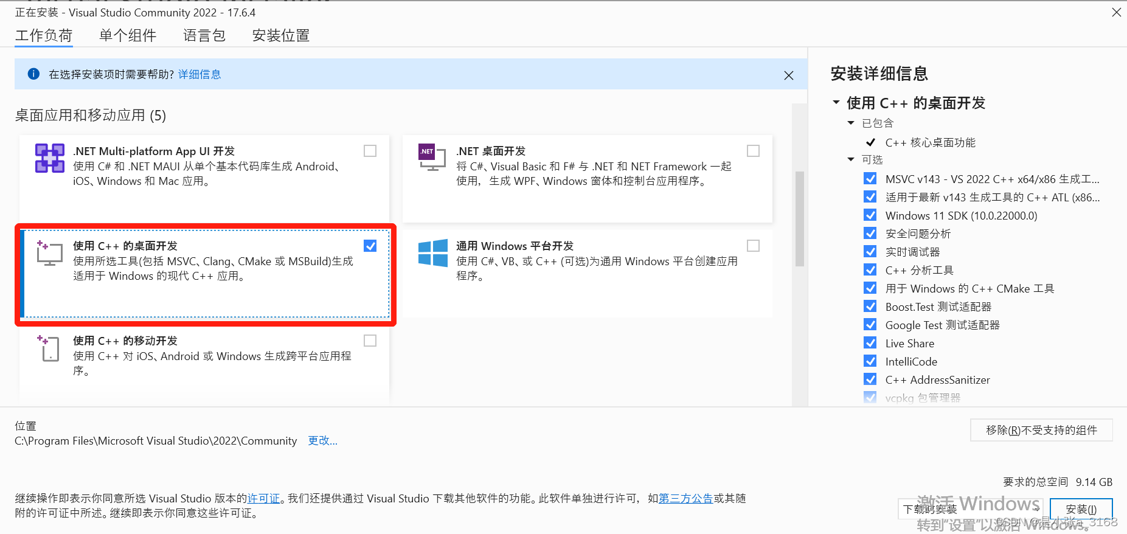Collapse the 使用 C++ 的桌面开发 details node
This screenshot has width=1127, height=534.
pyautogui.click(x=836, y=103)
